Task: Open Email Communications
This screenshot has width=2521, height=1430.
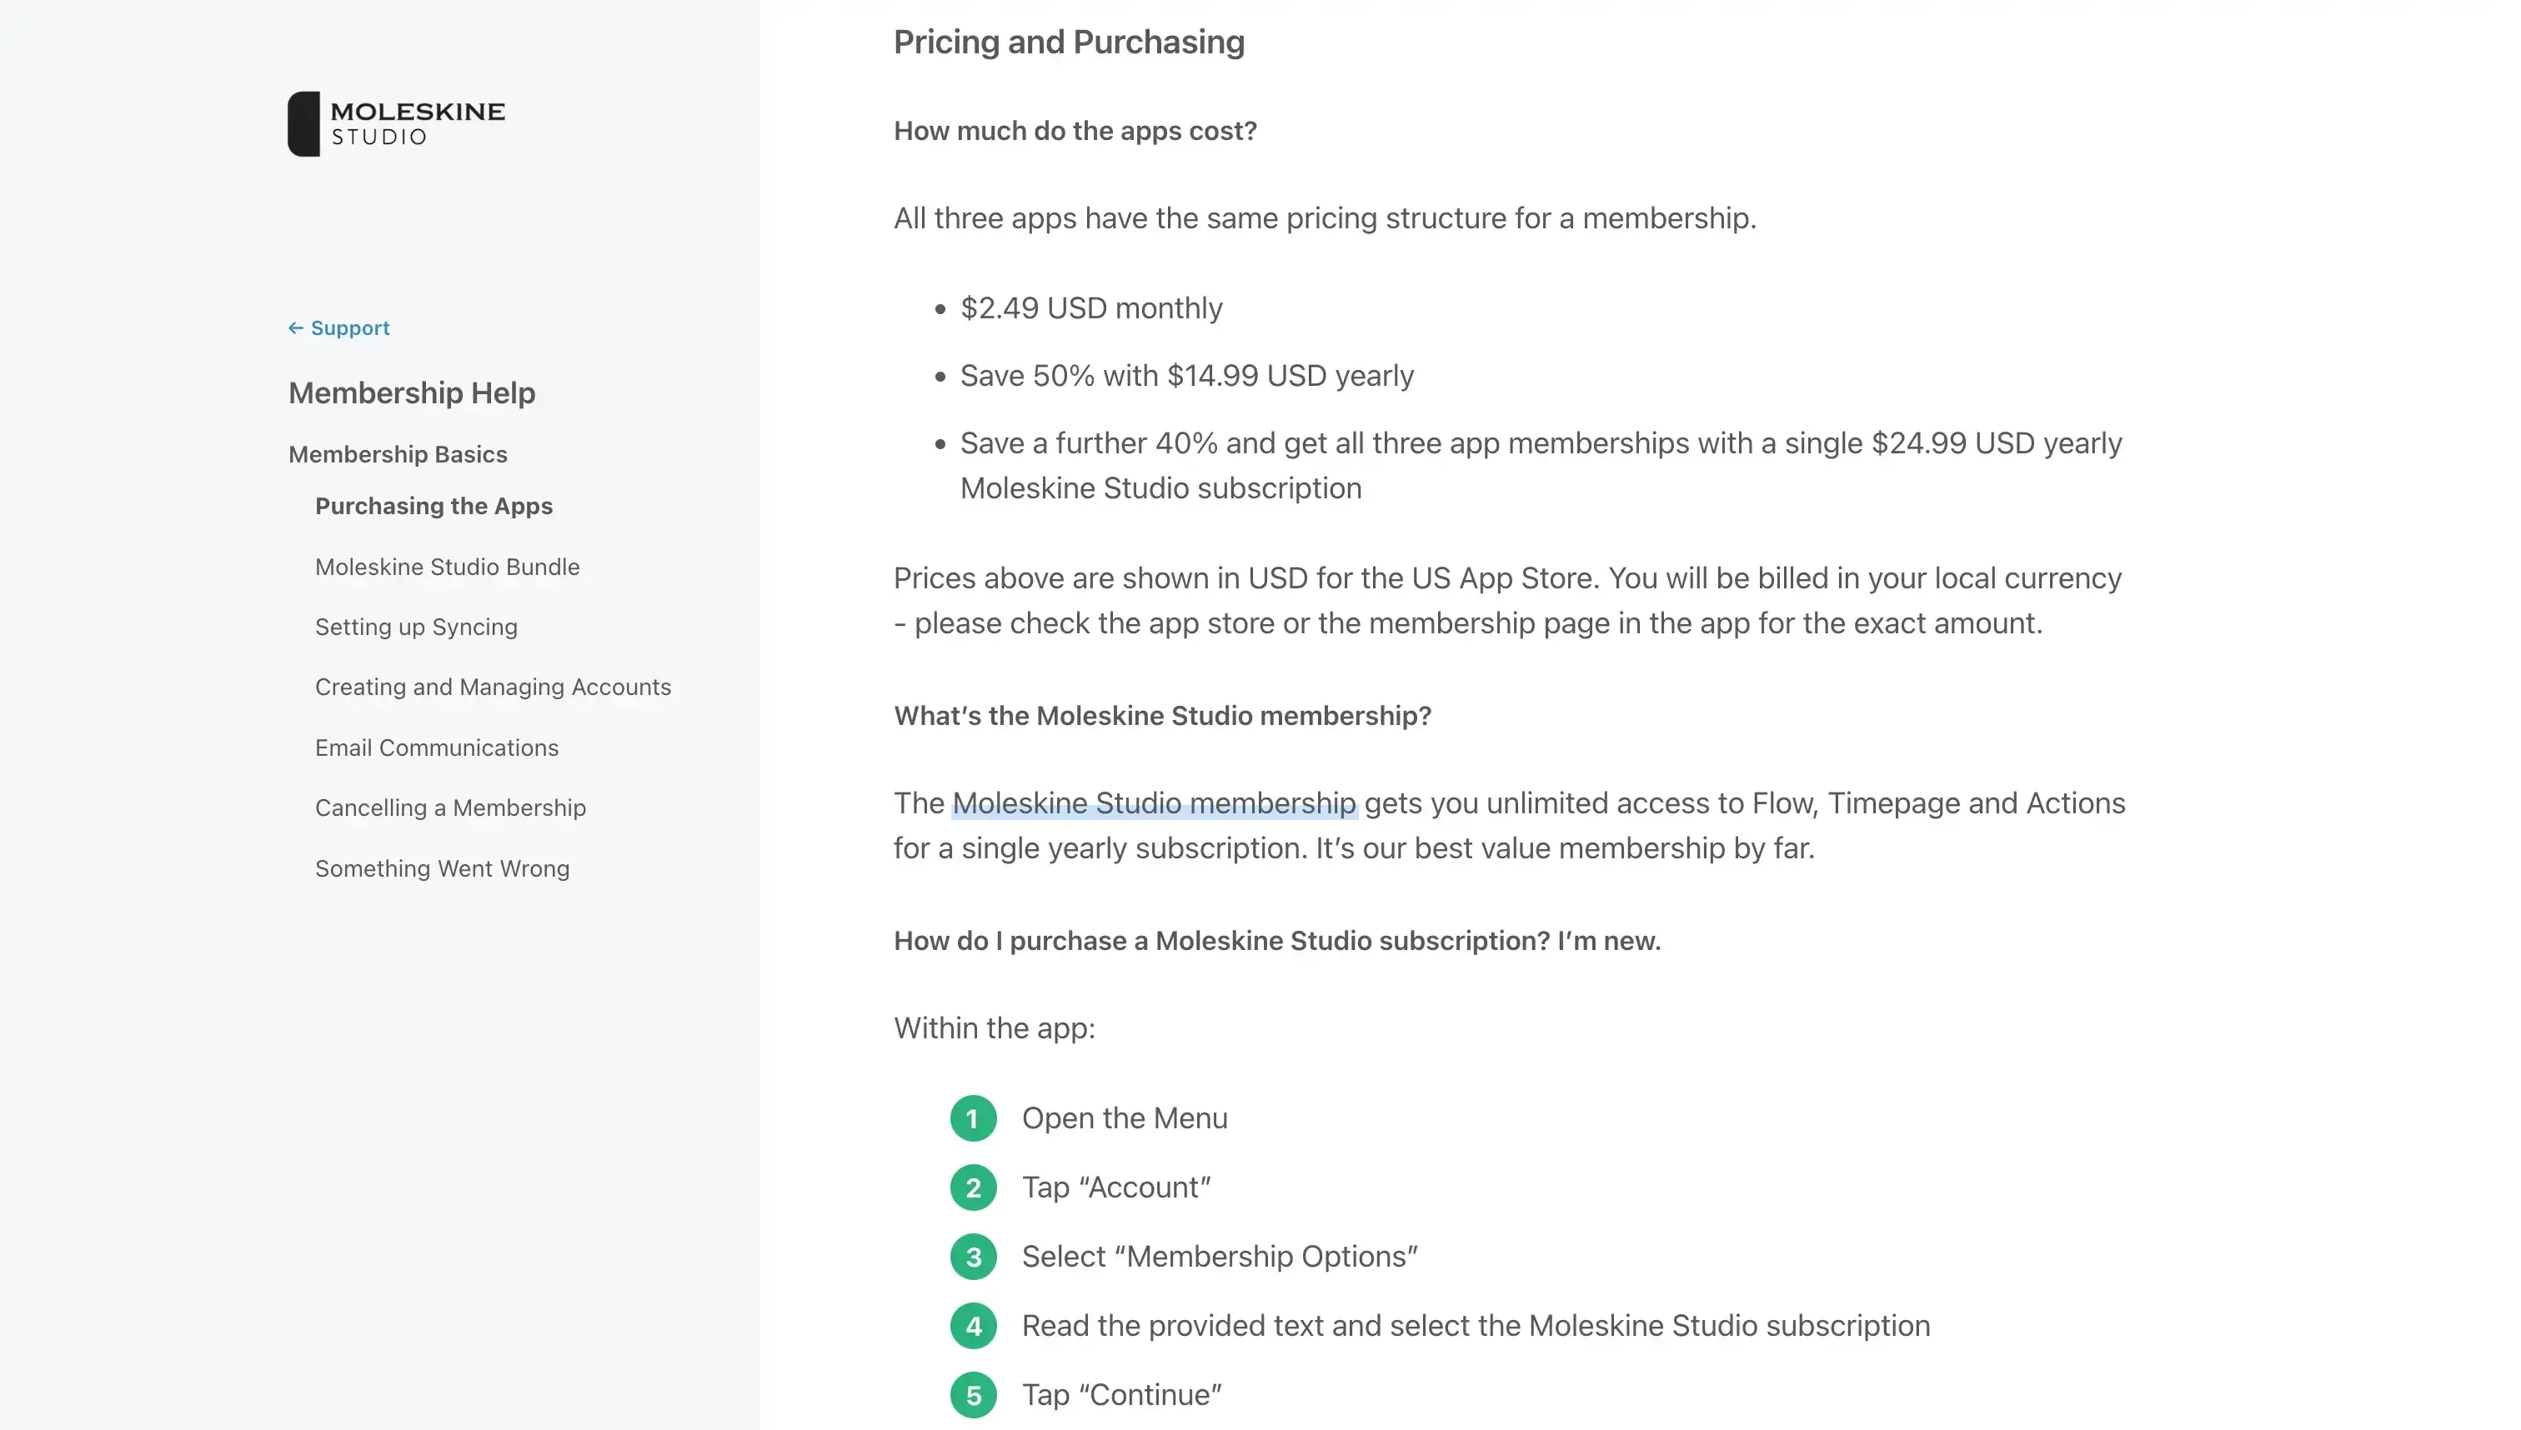Action: (x=436, y=747)
